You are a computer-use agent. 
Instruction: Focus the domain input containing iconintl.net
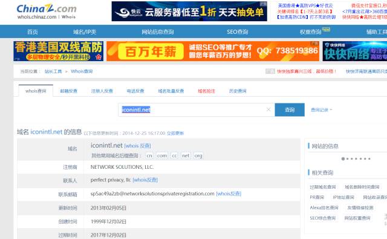click(196, 110)
